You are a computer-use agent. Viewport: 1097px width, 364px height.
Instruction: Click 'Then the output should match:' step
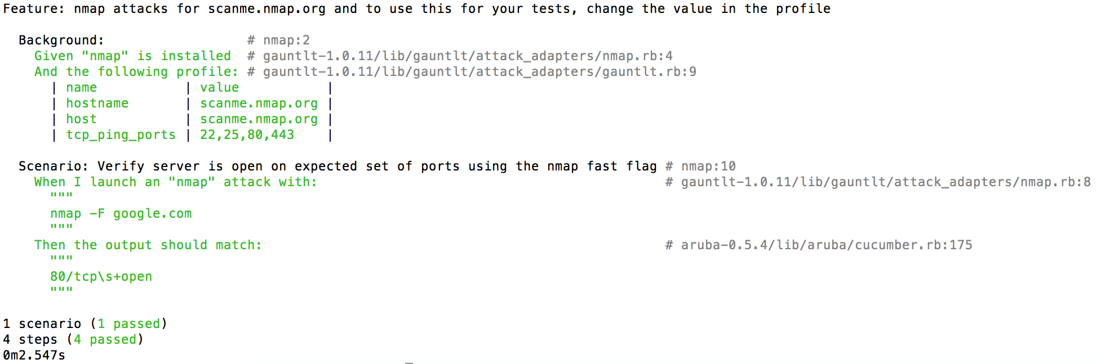pos(148,245)
